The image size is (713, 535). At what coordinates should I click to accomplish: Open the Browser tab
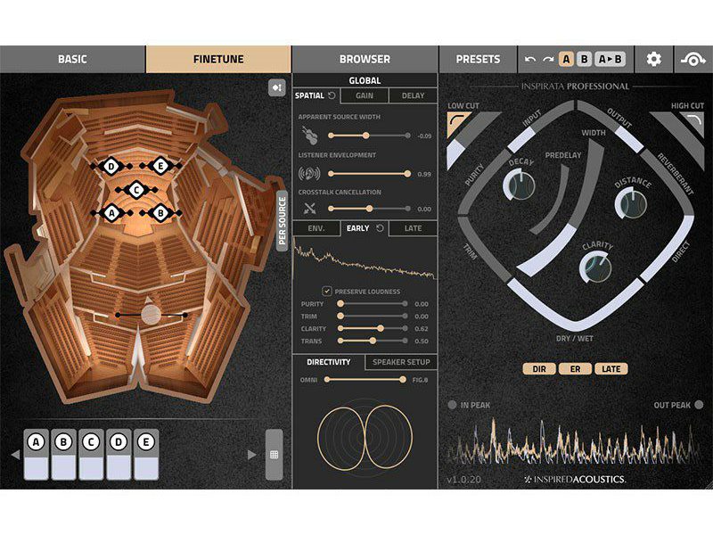[365, 59]
